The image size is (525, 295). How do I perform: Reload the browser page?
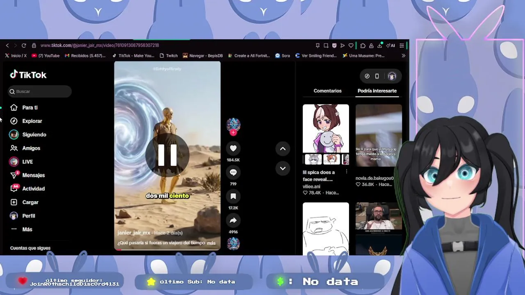24,45
